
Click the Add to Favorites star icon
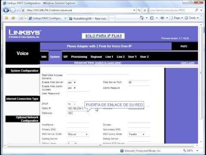coord(13,18)
